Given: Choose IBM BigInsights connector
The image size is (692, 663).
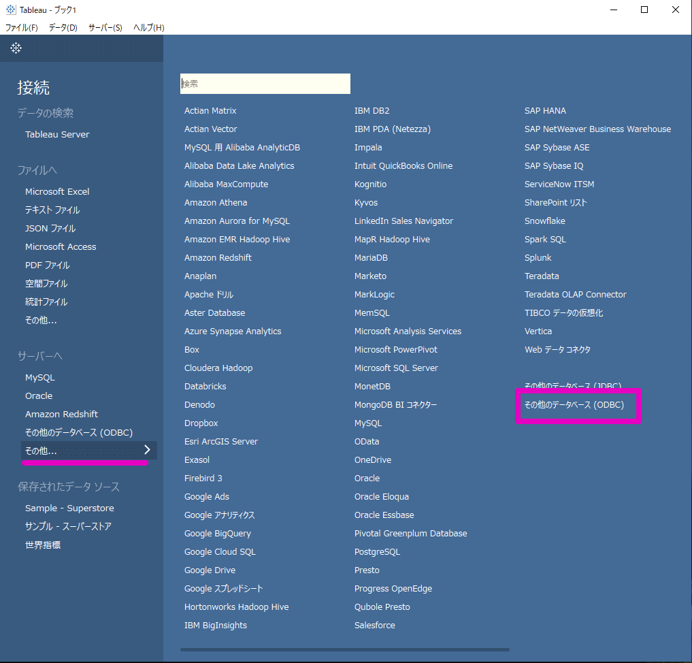Looking at the screenshot, I should [216, 626].
